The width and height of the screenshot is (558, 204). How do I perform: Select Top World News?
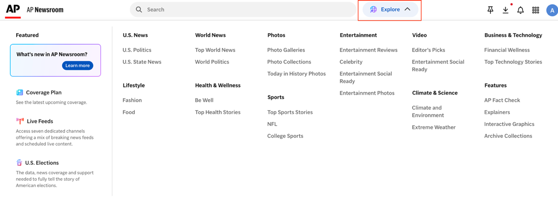pos(215,50)
